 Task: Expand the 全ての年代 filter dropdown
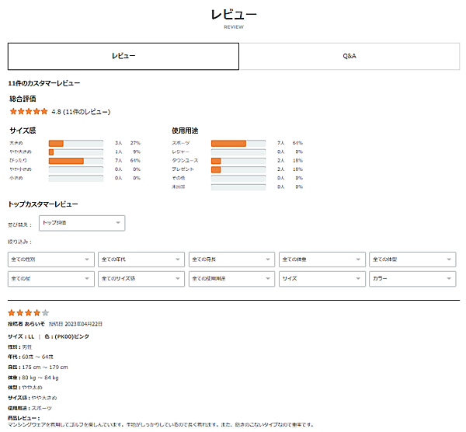(141, 259)
